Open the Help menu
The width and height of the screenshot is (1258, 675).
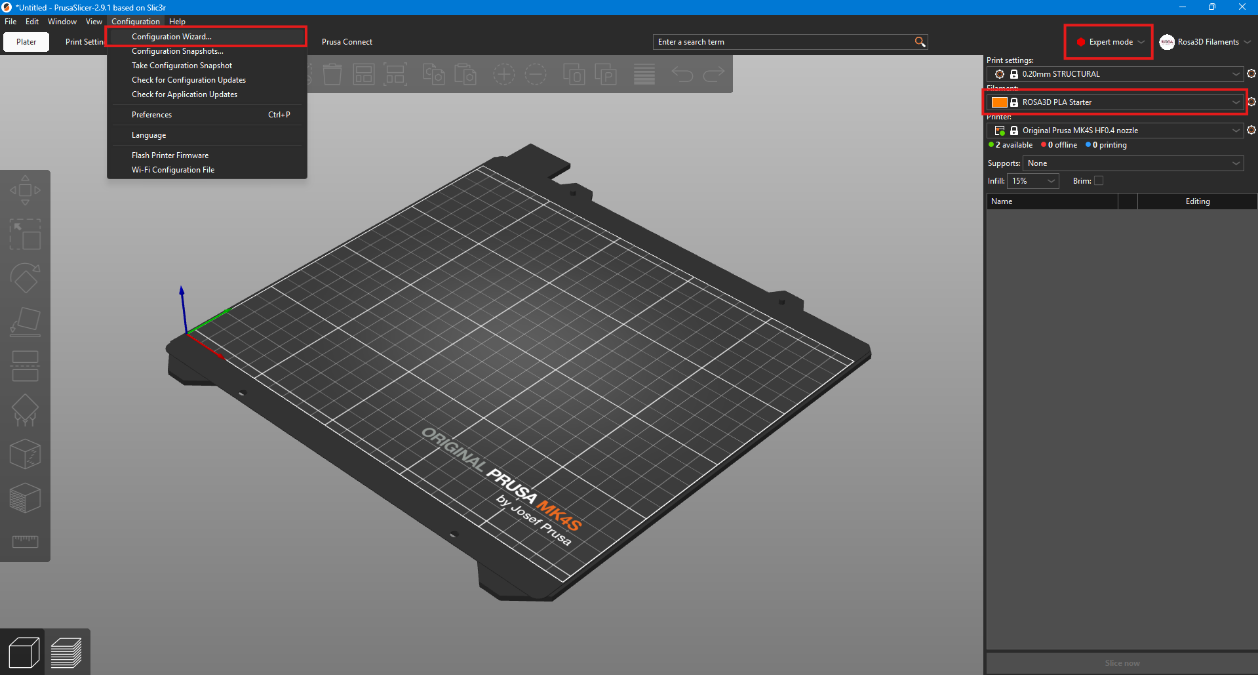pos(177,22)
